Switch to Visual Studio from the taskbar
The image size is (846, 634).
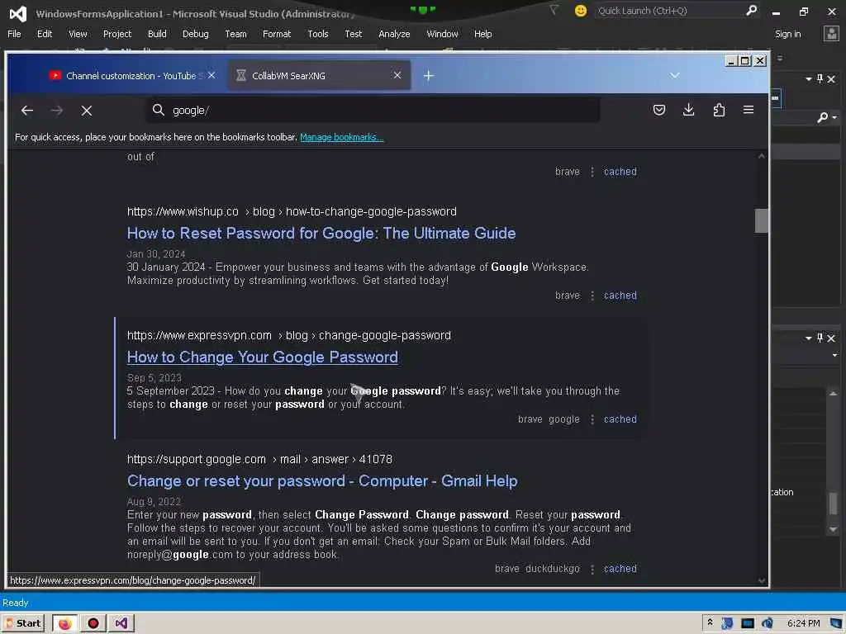(121, 623)
